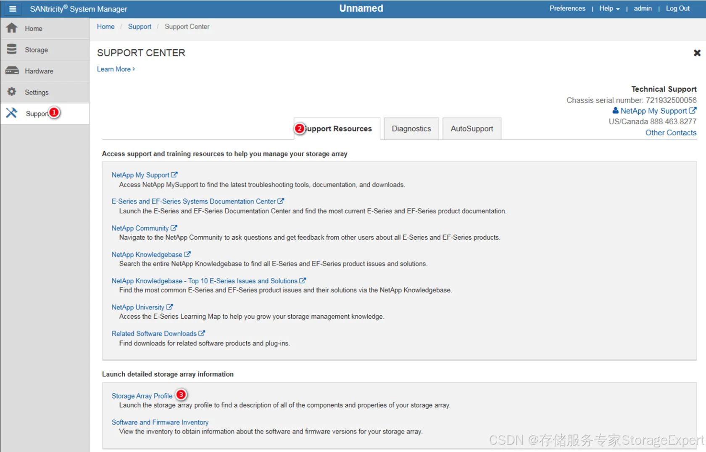This screenshot has width=706, height=452.
Task: Open the NetApp Knowledgebase link
Action: tap(147, 254)
